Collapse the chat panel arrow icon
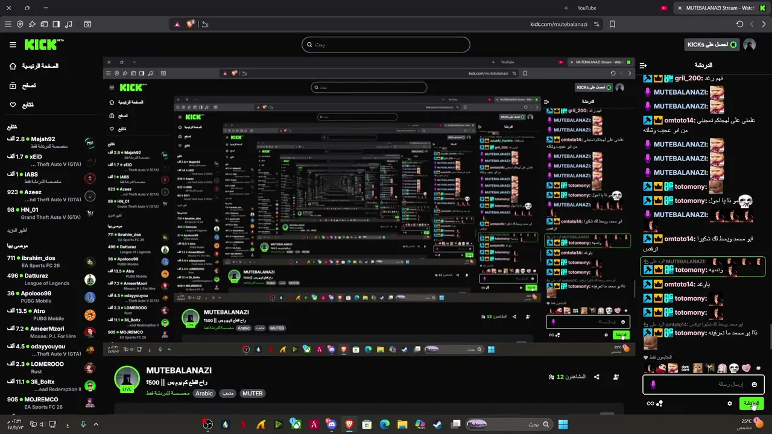Image resolution: width=772 pixels, height=434 pixels. click(643, 65)
